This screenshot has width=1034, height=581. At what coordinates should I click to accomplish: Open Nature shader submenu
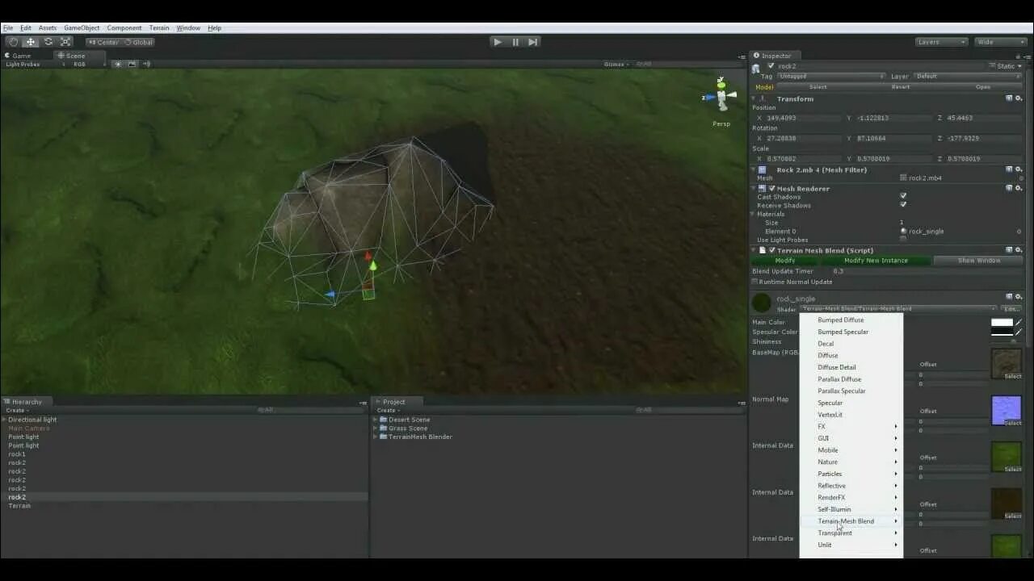tap(851, 462)
